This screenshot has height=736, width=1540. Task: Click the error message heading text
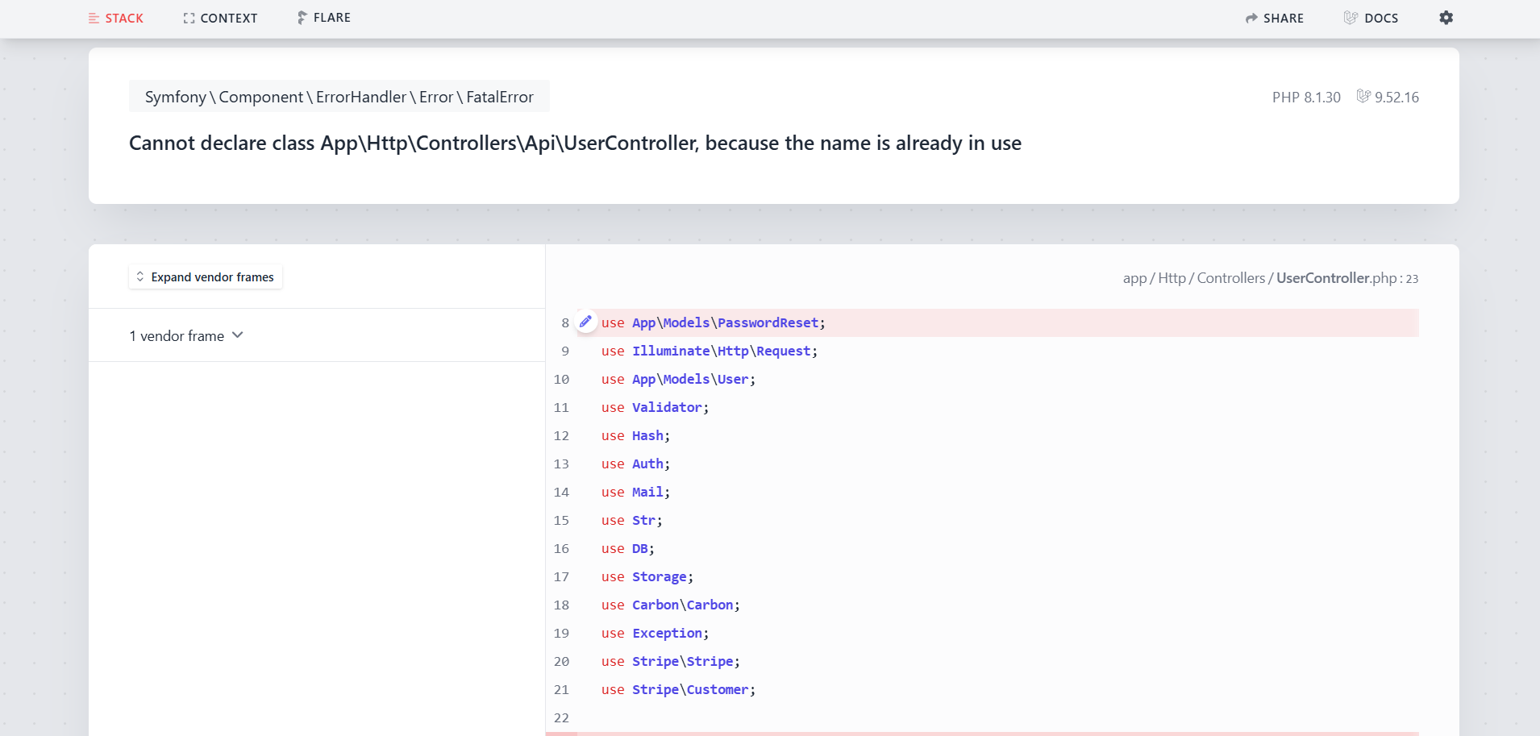575,143
